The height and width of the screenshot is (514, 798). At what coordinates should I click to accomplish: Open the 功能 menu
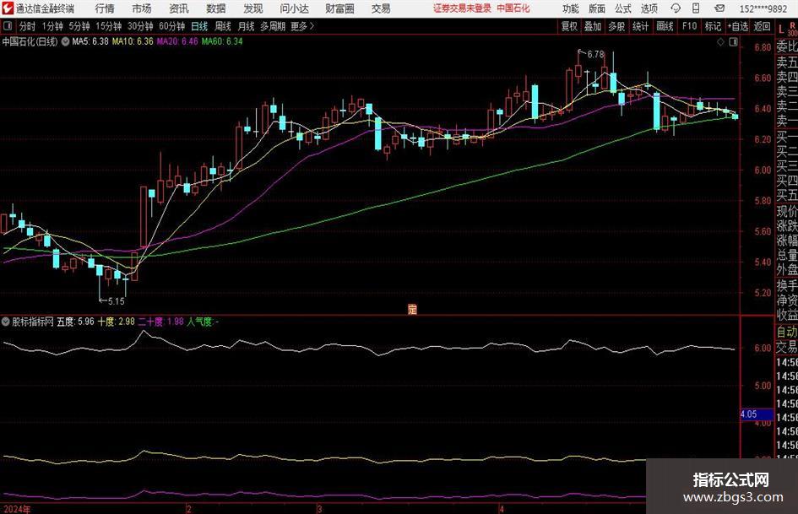point(571,8)
